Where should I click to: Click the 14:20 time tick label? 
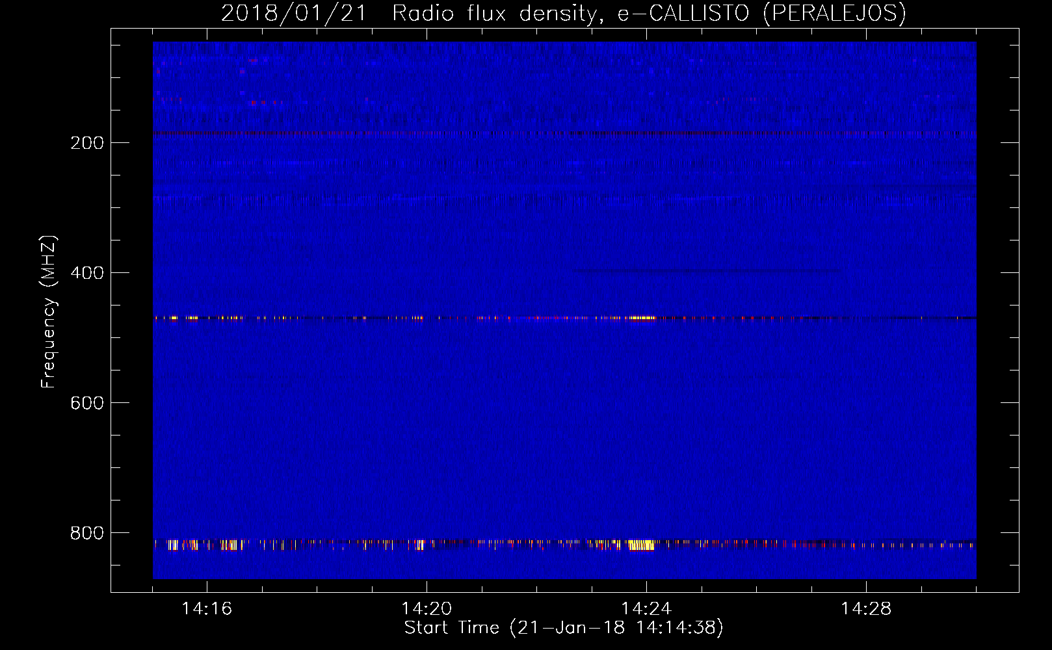point(427,609)
